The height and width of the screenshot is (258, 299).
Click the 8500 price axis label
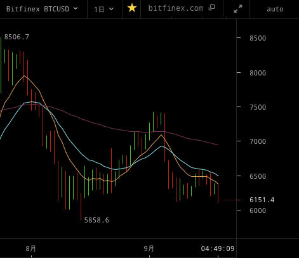pyautogui.click(x=258, y=38)
